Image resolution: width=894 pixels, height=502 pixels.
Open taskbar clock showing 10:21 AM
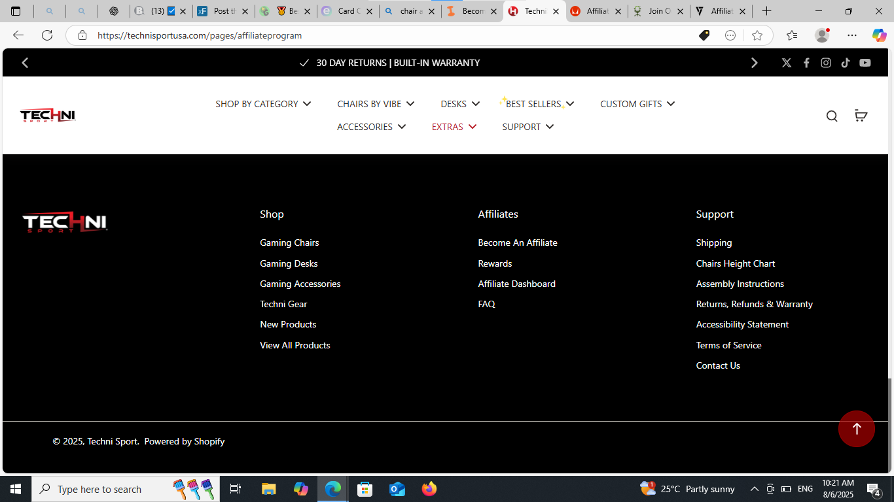(838, 489)
